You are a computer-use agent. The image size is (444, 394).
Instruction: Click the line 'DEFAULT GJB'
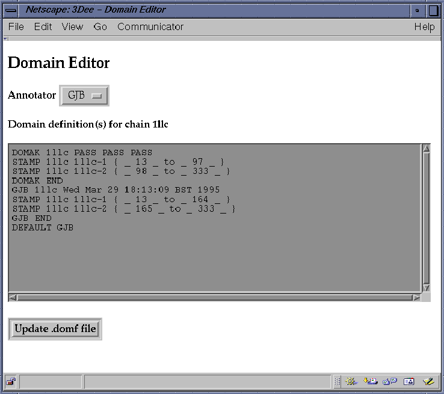click(43, 227)
